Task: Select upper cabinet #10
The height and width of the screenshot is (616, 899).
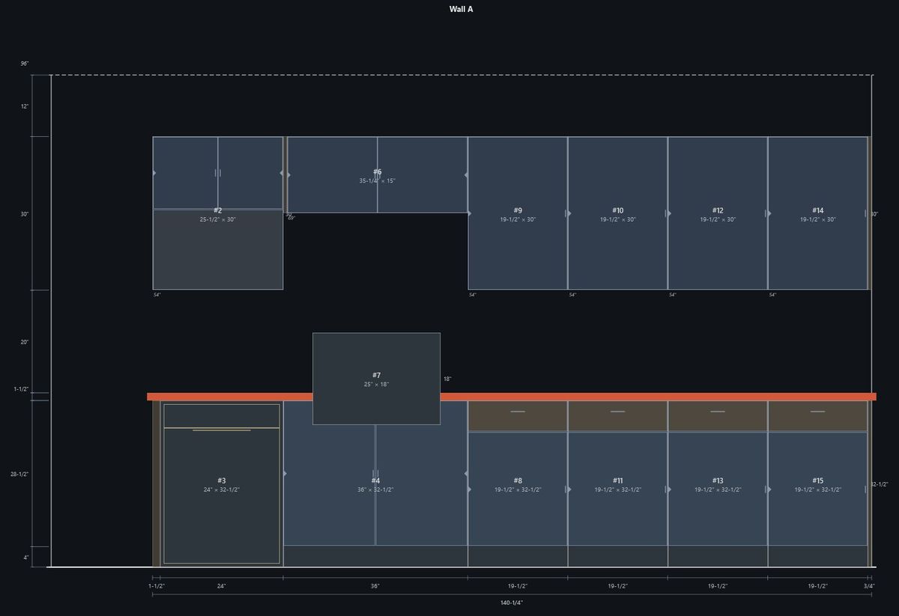Action: coord(617,213)
